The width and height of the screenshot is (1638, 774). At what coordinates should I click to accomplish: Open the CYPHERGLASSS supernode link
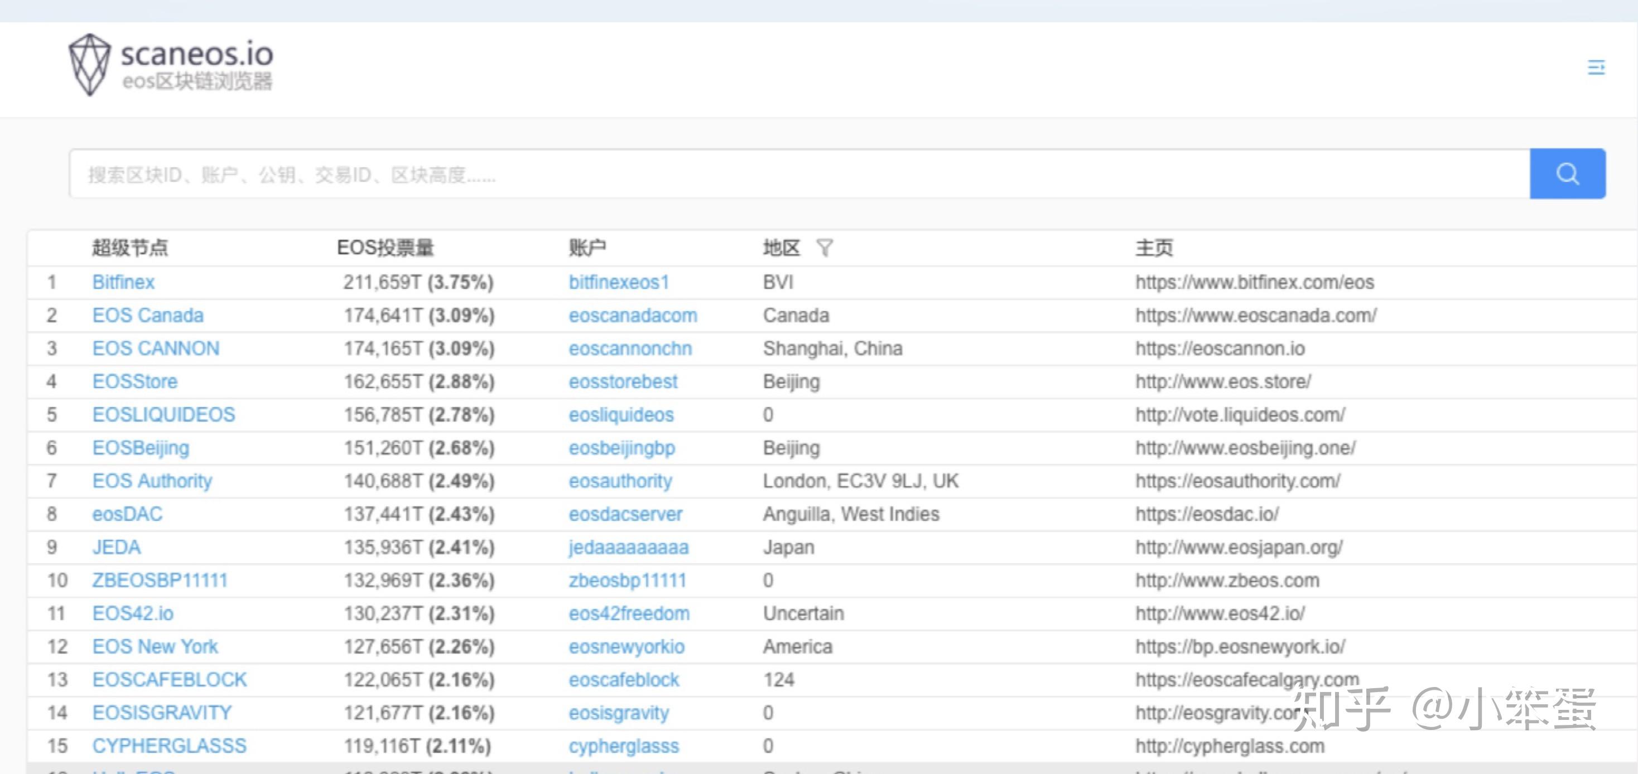169,746
